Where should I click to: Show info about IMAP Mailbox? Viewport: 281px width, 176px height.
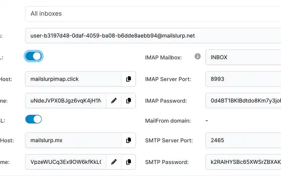[198, 56]
